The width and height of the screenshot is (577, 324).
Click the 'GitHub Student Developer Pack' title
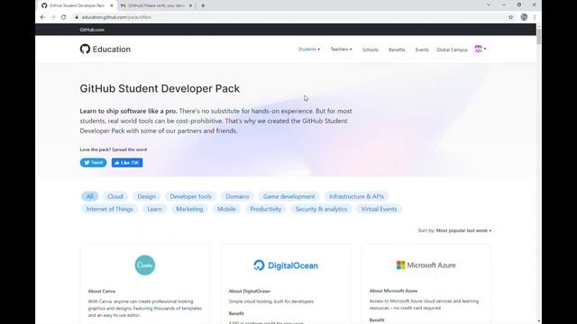coord(160,88)
